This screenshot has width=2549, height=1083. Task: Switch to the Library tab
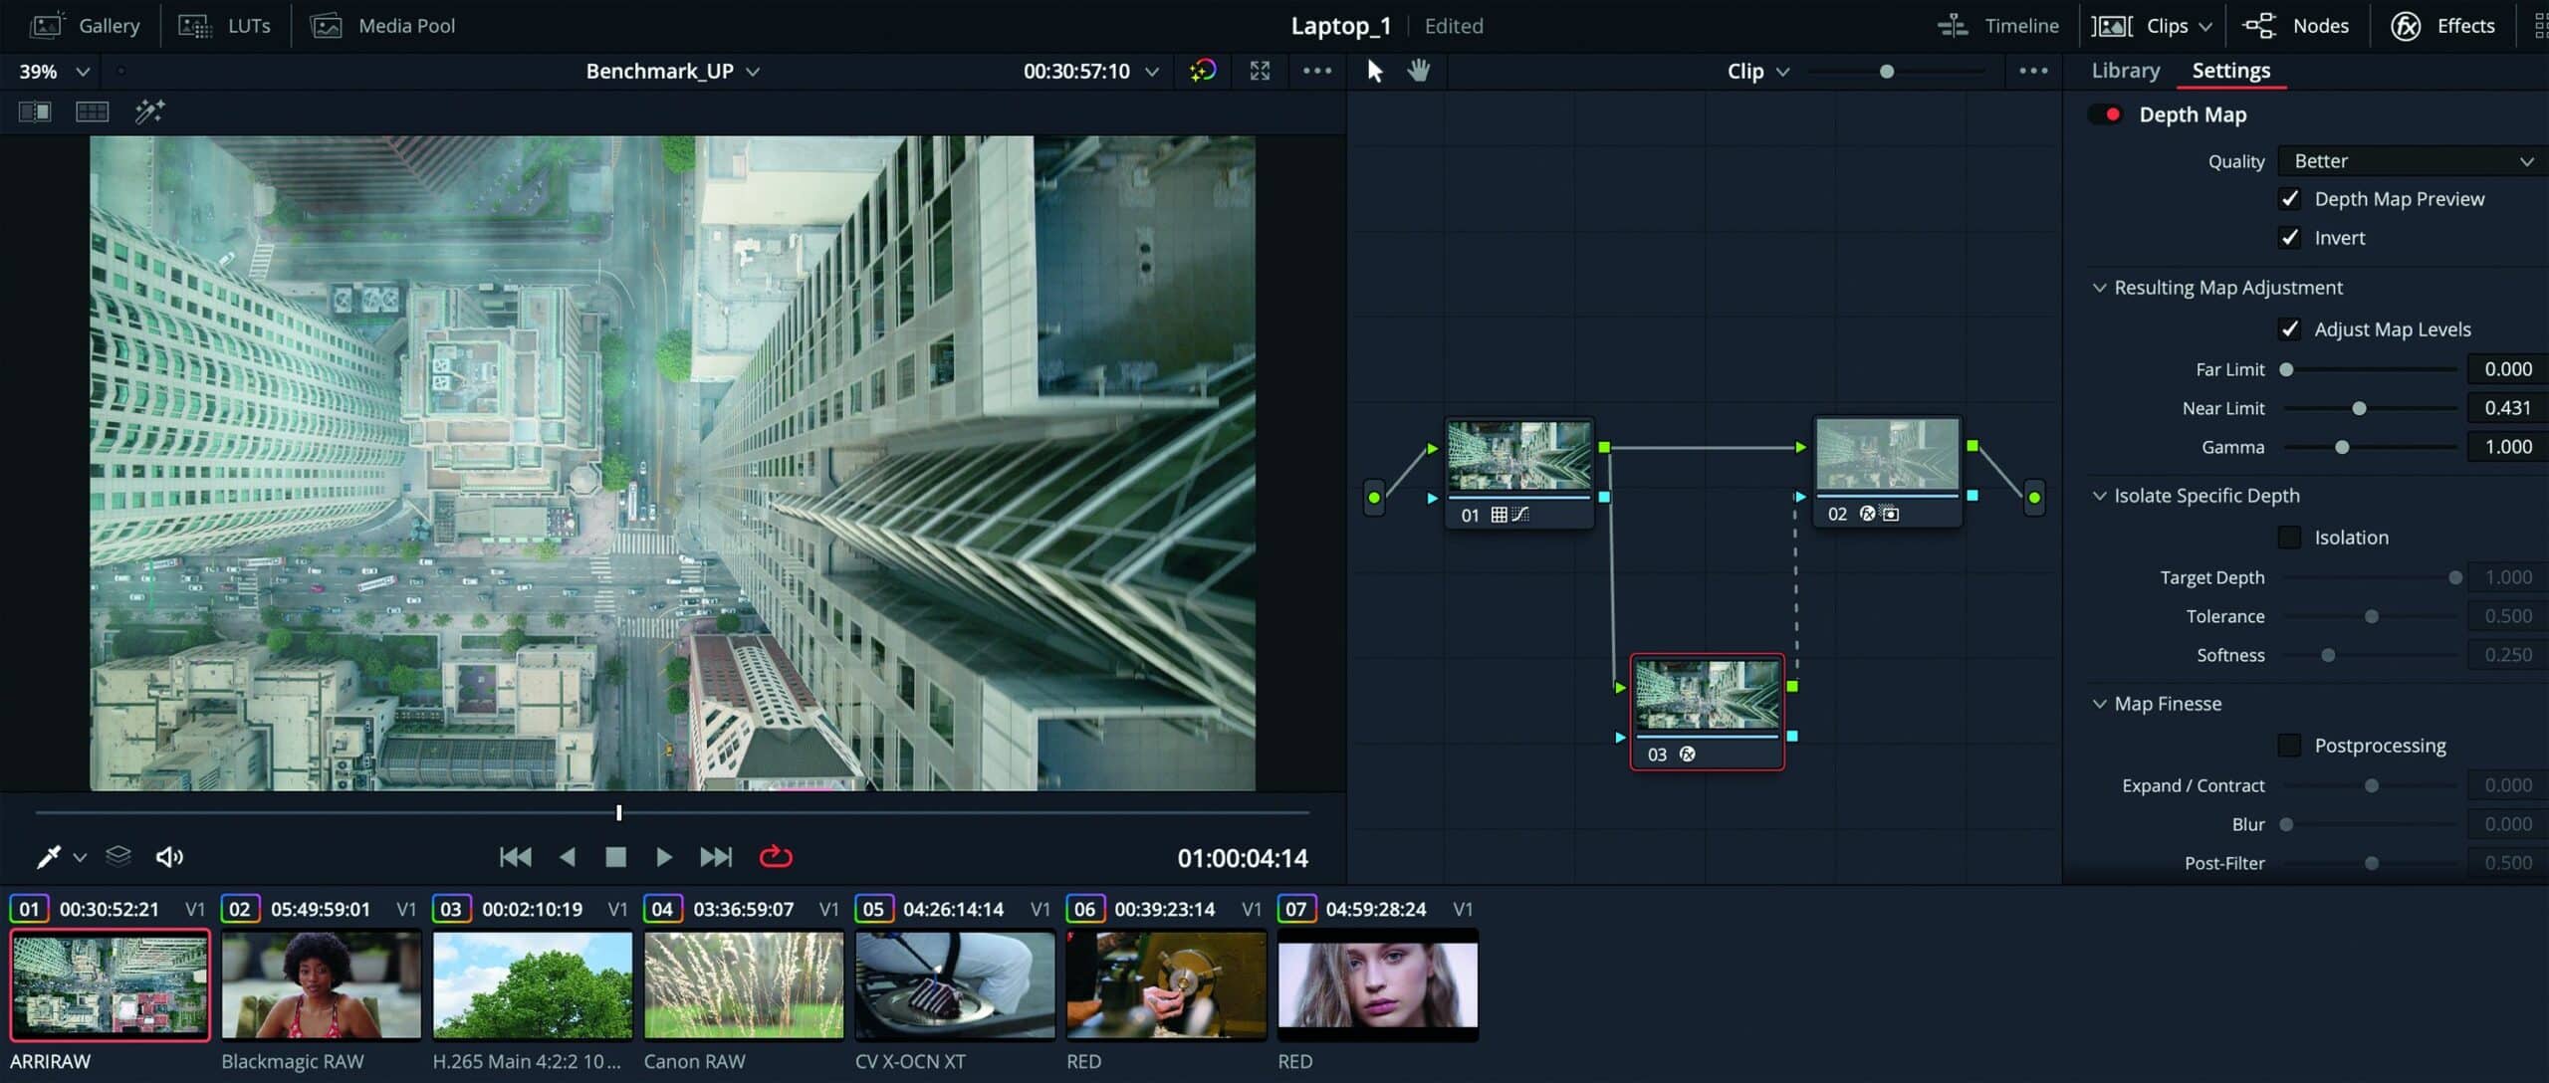[x=2125, y=70]
